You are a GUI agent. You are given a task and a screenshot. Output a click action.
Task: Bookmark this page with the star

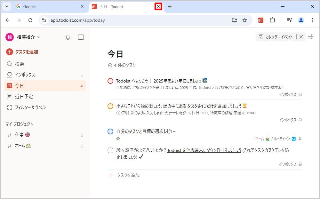[245, 20]
